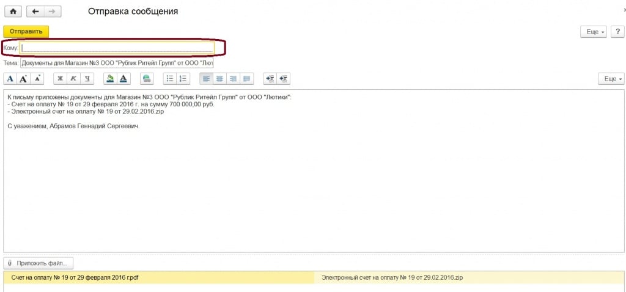Toggle underline formatting (Ч)
The height and width of the screenshot is (292, 626).
[x=87, y=79]
